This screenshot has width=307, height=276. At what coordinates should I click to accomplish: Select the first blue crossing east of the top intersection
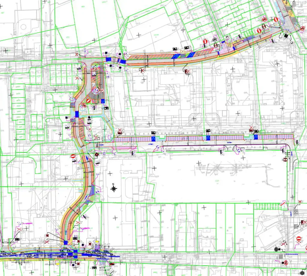(x=108, y=59)
